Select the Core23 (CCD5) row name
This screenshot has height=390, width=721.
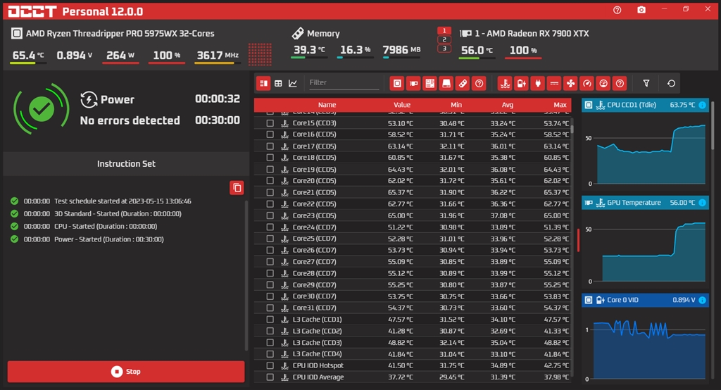pyautogui.click(x=315, y=215)
